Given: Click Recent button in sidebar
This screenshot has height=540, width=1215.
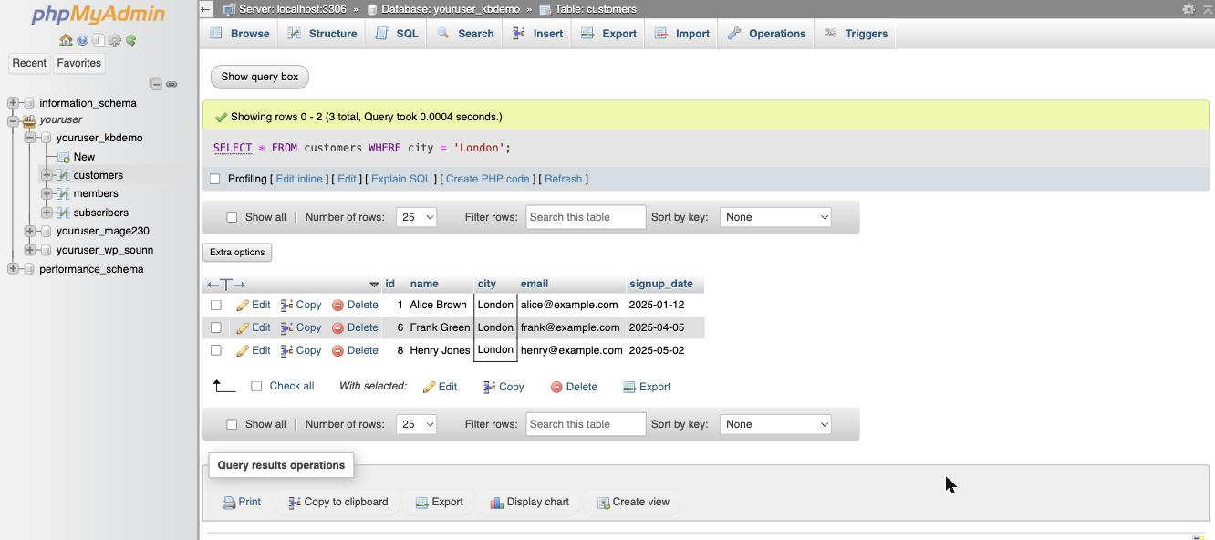Looking at the screenshot, I should click(x=29, y=63).
